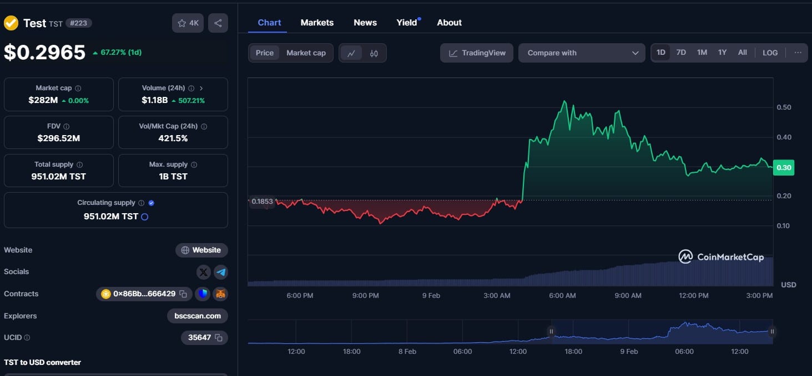Open the Website link button

tap(201, 250)
